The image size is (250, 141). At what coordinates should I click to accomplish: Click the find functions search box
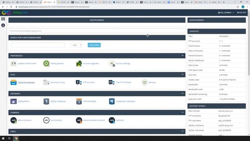97,31
